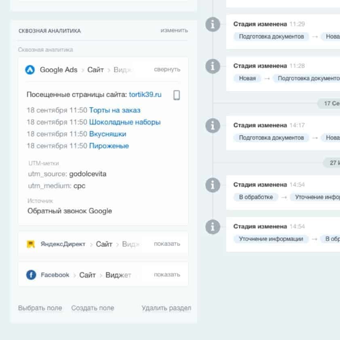Expand the Facebook block with показать

pos(167,274)
